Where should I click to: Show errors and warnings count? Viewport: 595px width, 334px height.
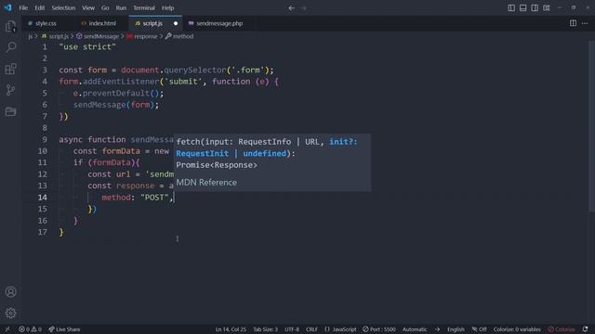coord(30,329)
